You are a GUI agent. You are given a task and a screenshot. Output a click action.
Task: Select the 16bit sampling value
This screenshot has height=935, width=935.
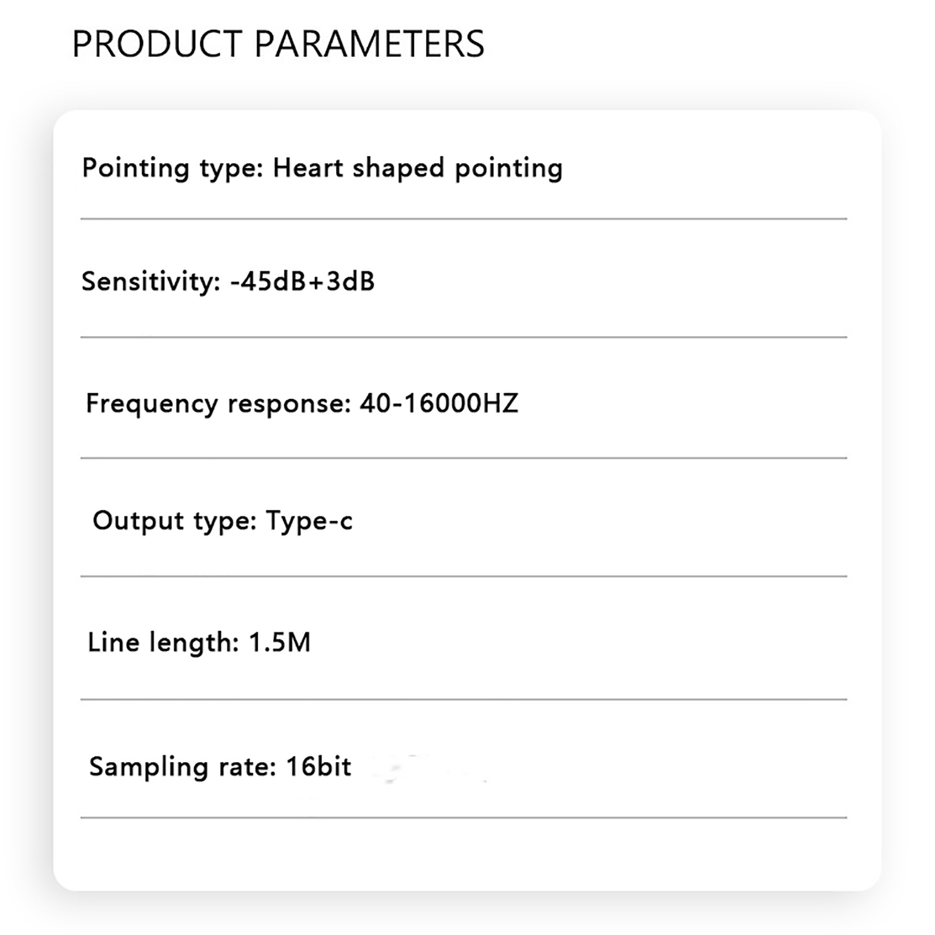pyautogui.click(x=318, y=766)
